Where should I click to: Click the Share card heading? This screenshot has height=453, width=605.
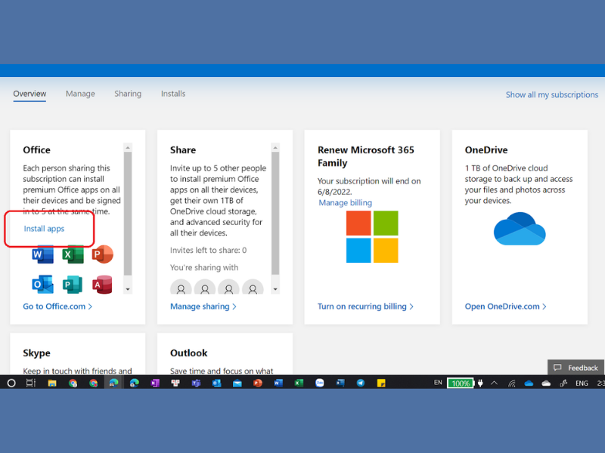click(183, 149)
